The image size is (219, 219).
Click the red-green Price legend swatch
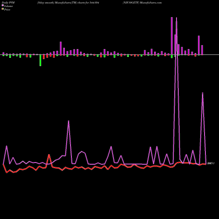tap(3, 9)
